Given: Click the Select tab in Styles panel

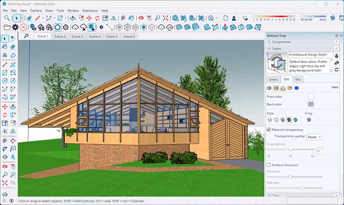Looking at the screenshot, I should point(273,79).
